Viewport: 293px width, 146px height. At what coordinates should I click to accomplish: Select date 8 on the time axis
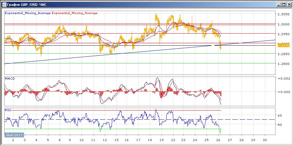pos(59,140)
